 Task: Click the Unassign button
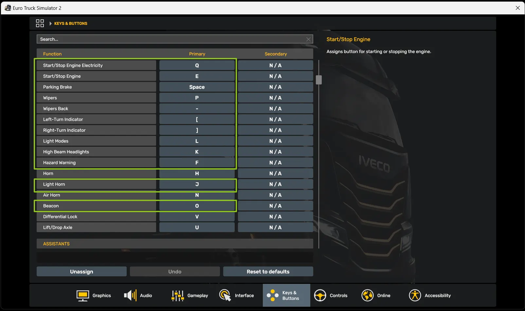pyautogui.click(x=81, y=272)
